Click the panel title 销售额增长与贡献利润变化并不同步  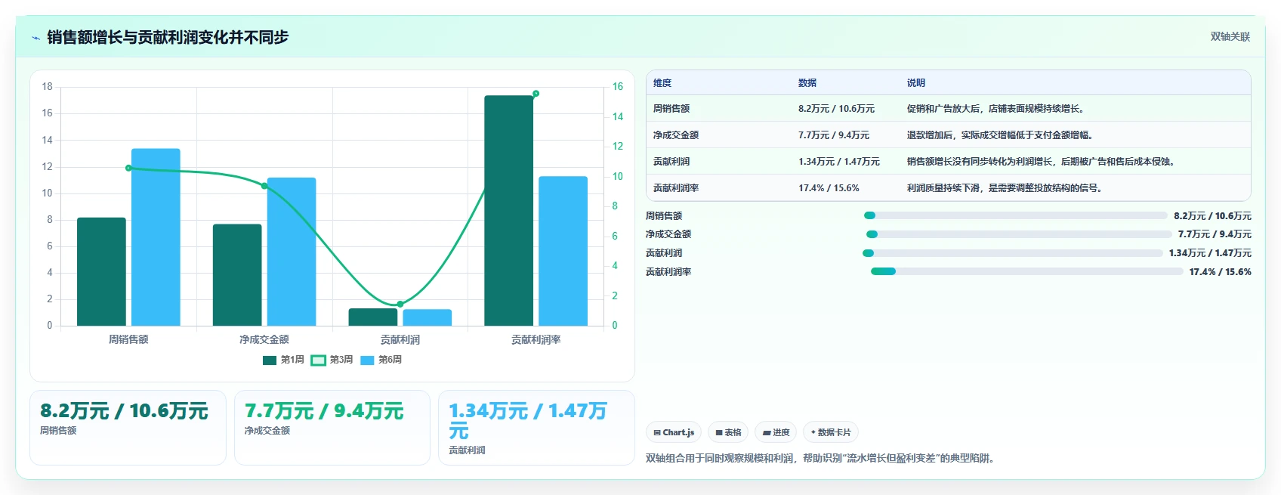168,37
